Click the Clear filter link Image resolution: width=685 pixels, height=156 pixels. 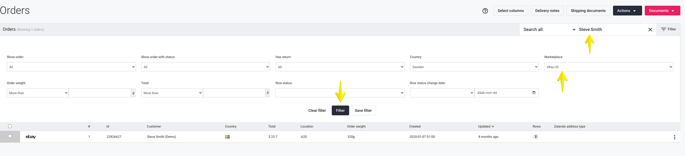pos(317,110)
